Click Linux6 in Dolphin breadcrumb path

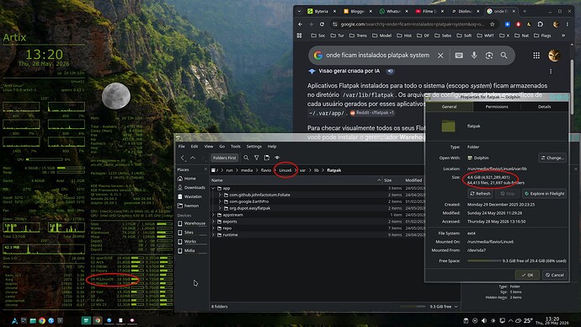point(285,170)
